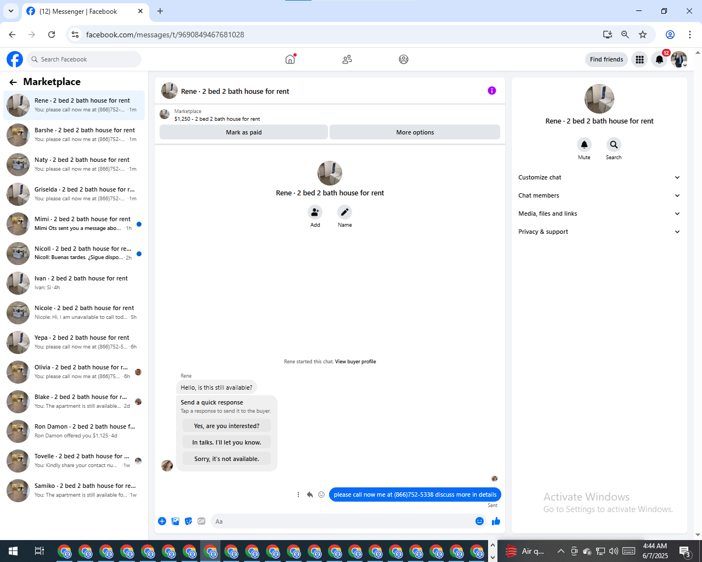Go back with the browser back arrow

[x=12, y=35]
